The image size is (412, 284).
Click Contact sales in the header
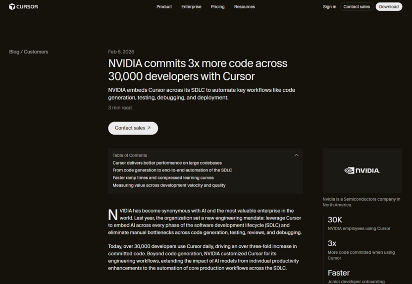pyautogui.click(x=357, y=6)
